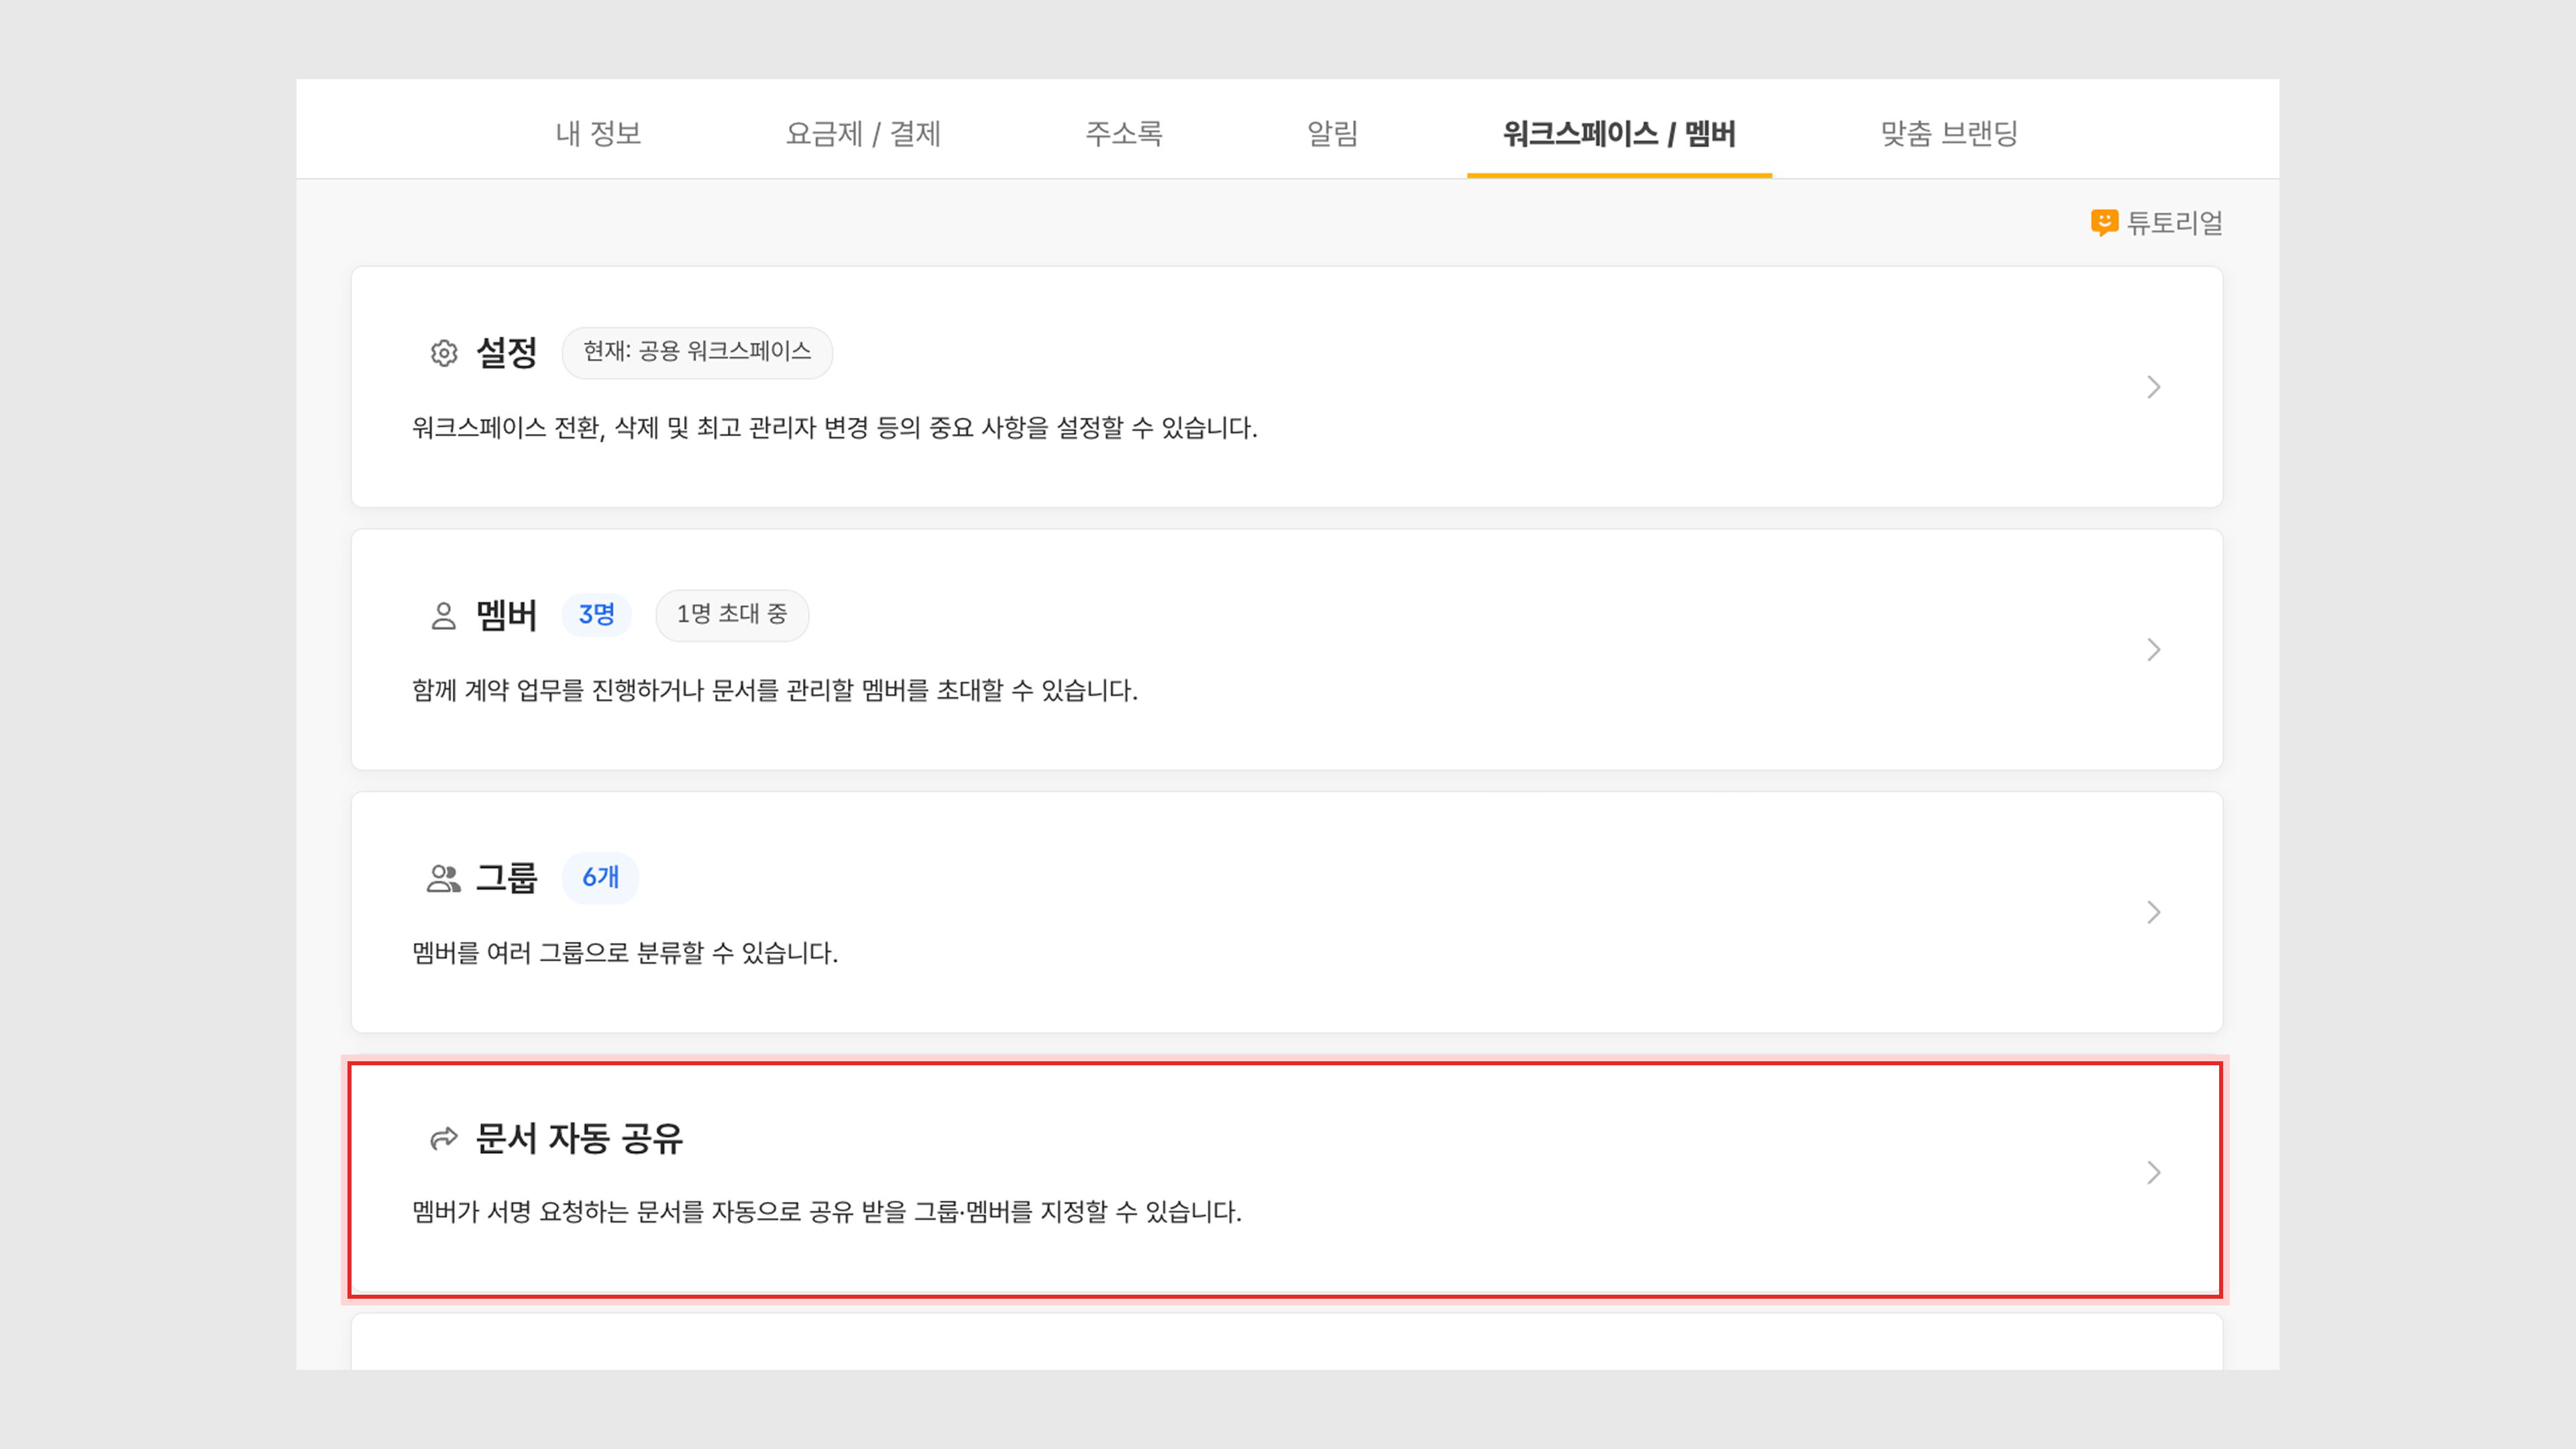Click the 1명 초대 중 badge

(732, 614)
